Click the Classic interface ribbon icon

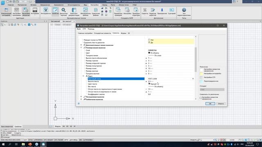click(6, 12)
